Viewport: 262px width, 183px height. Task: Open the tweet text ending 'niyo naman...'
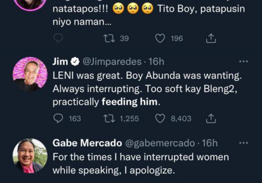point(149,15)
